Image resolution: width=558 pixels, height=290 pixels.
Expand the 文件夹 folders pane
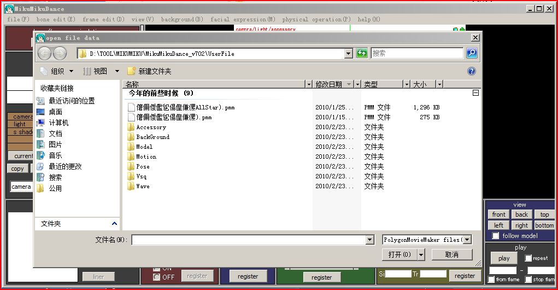(x=114, y=224)
